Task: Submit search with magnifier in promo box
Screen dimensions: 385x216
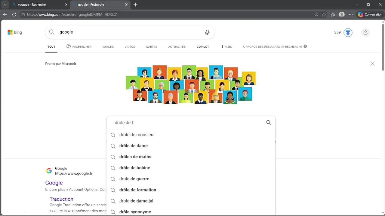Action: pyautogui.click(x=269, y=122)
